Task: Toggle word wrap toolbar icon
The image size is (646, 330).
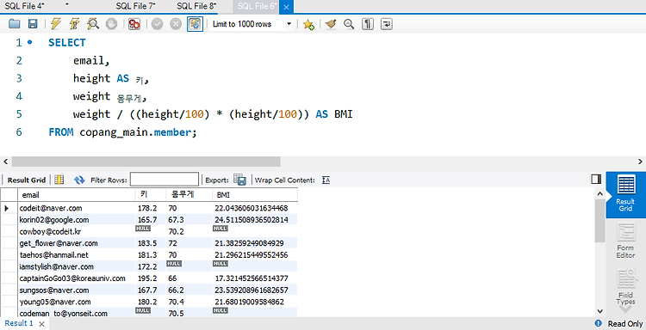Action: 387,24
